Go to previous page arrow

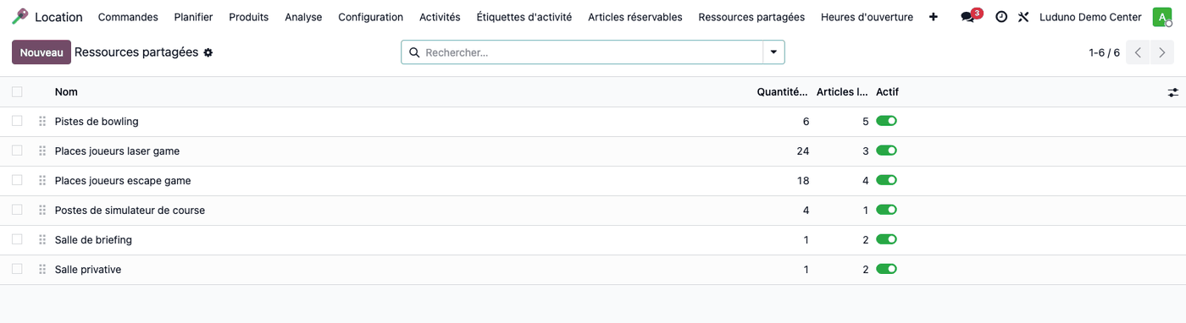coord(1138,52)
